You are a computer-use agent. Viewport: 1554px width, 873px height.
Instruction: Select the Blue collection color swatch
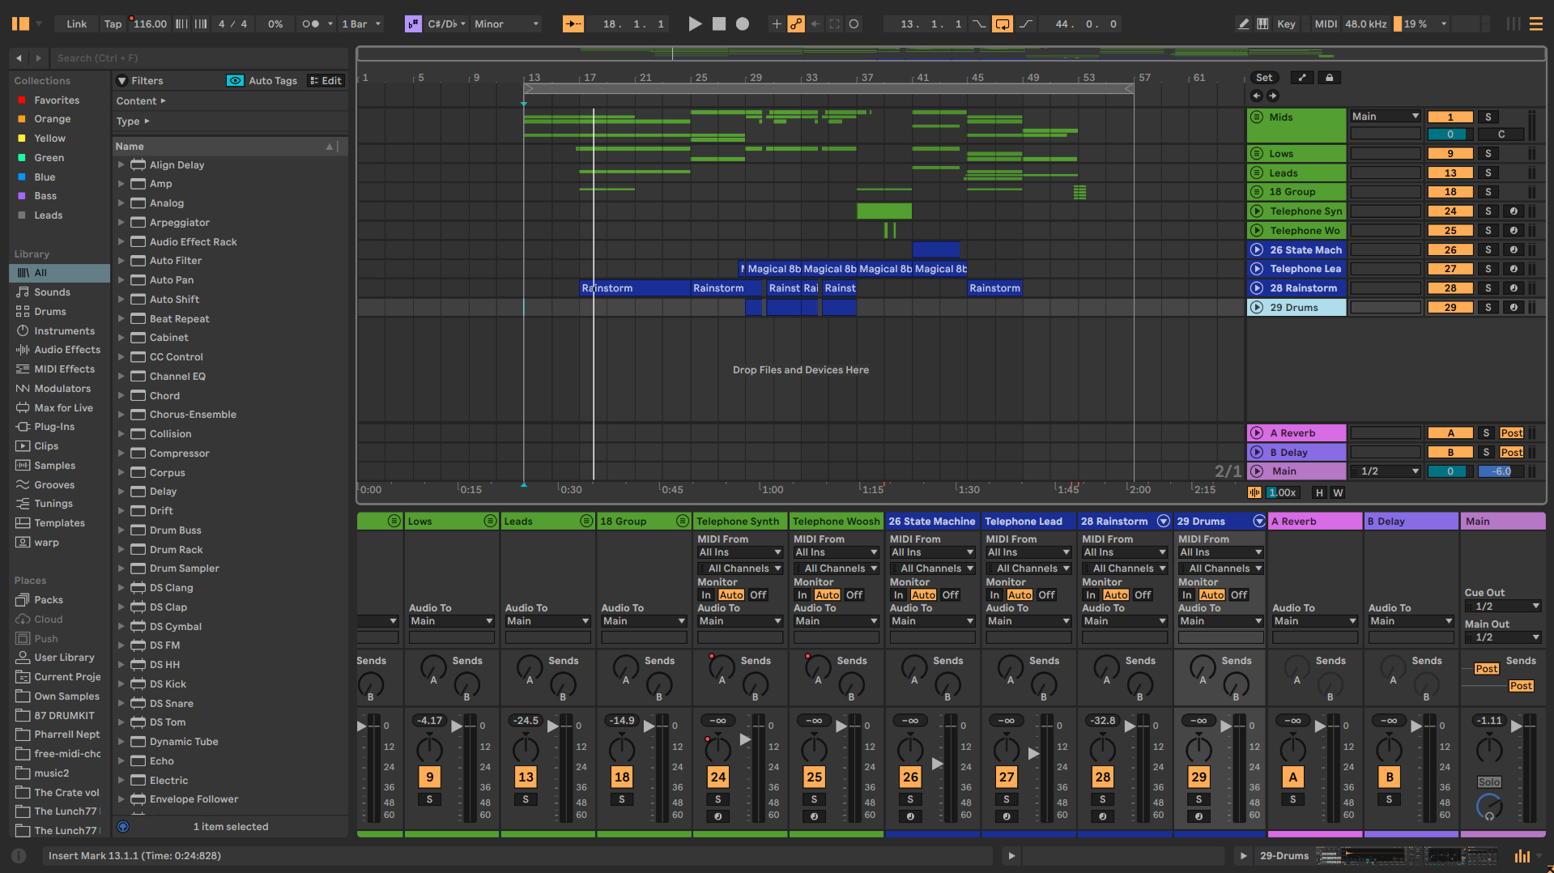[x=22, y=177]
